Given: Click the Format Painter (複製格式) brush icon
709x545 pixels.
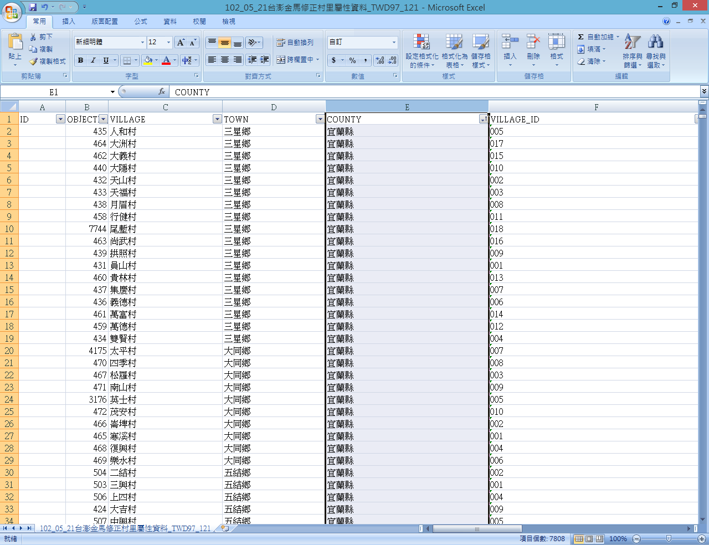Looking at the screenshot, I should coord(34,61).
